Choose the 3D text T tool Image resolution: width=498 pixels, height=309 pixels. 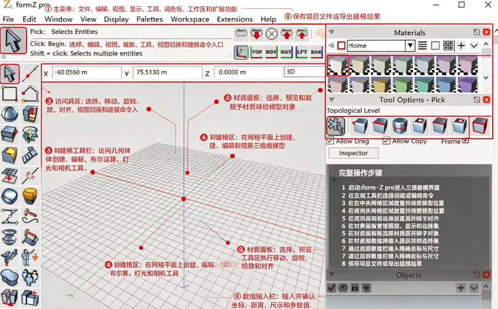[x=9, y=257]
